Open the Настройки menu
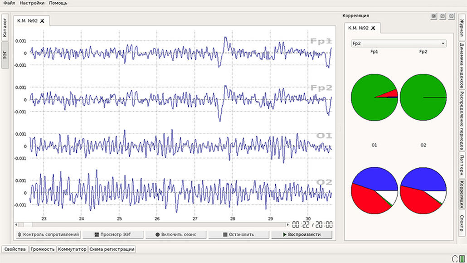 point(32,3)
